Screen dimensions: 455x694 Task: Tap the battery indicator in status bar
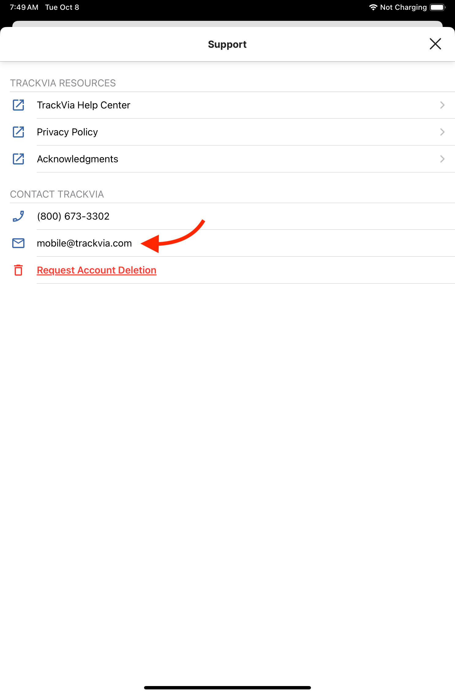click(x=438, y=7)
